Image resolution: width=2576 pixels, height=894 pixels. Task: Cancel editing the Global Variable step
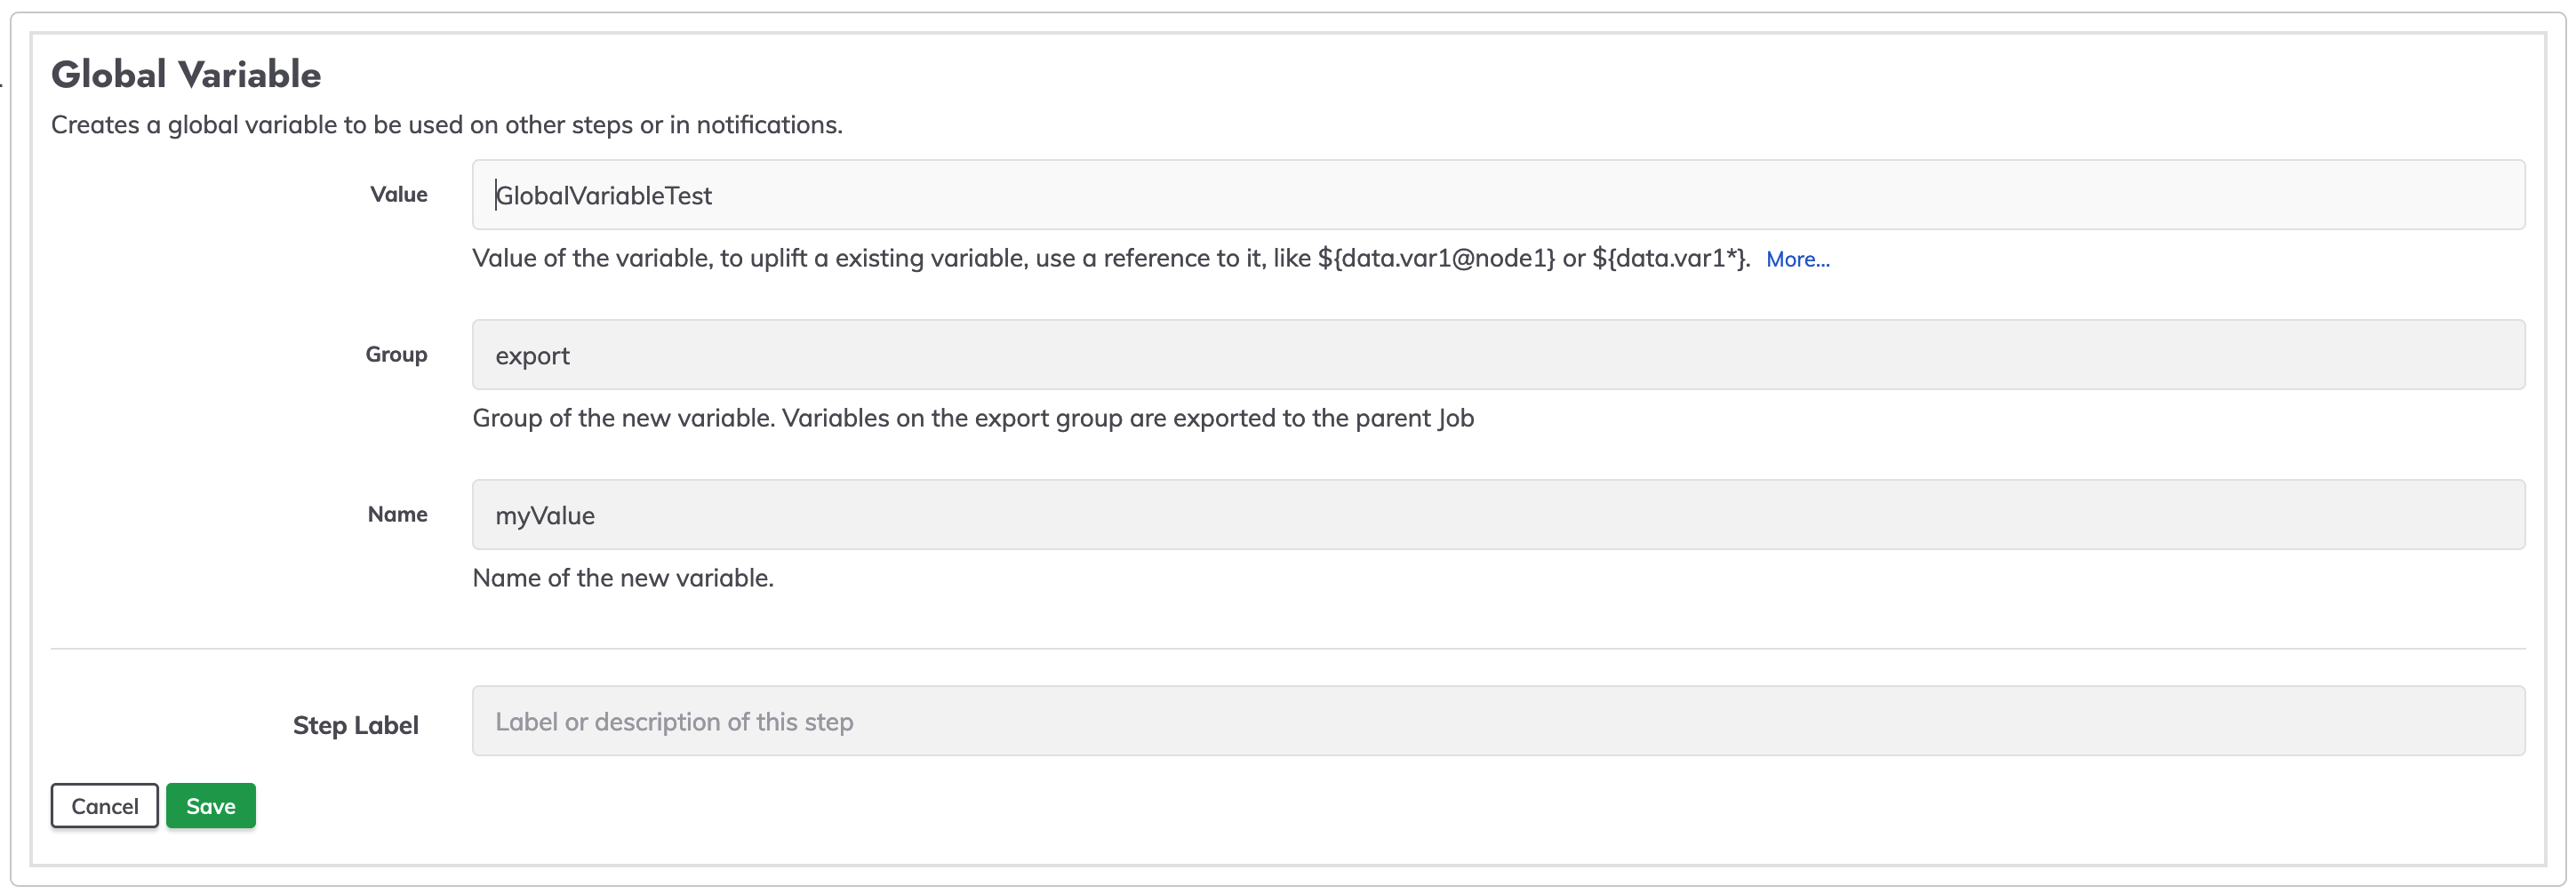[x=105, y=806]
